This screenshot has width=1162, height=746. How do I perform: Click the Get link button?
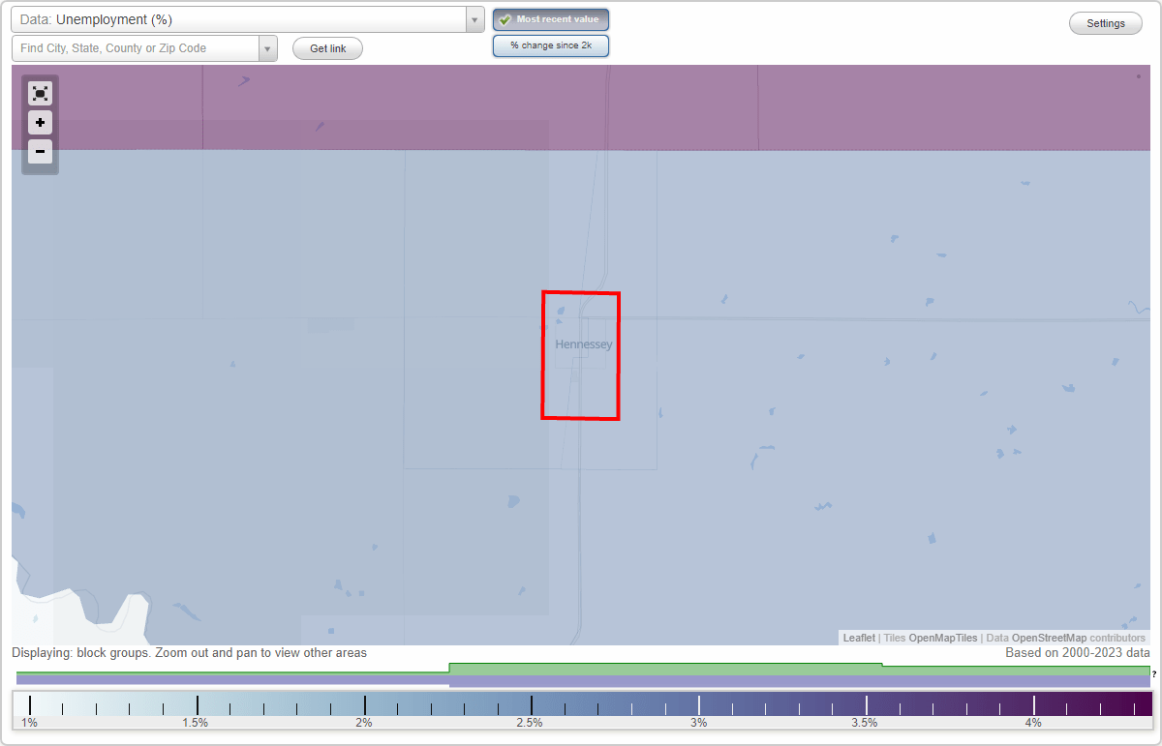pos(327,48)
